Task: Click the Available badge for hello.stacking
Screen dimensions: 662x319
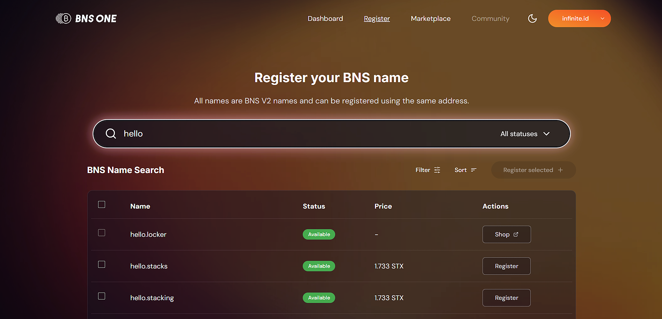Action: tap(319, 298)
